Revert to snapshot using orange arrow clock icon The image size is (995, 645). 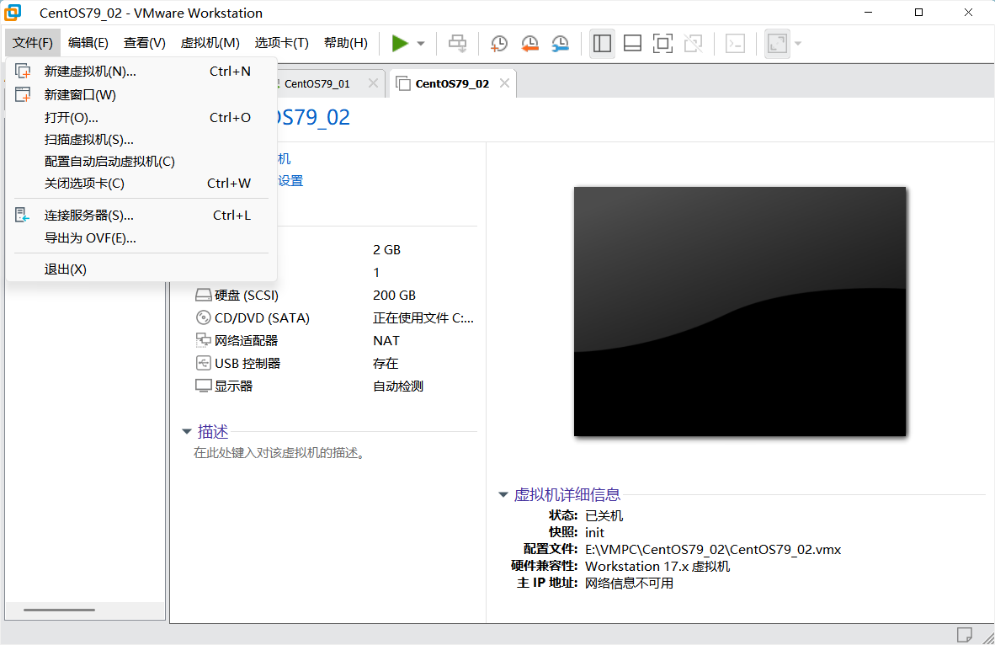click(x=529, y=43)
